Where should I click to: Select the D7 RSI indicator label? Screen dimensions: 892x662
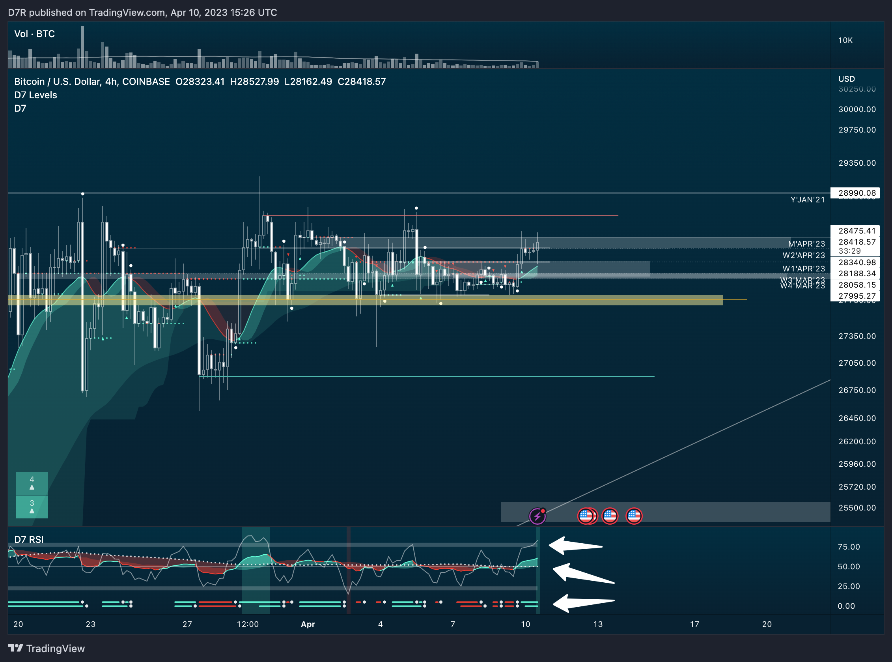(x=29, y=540)
